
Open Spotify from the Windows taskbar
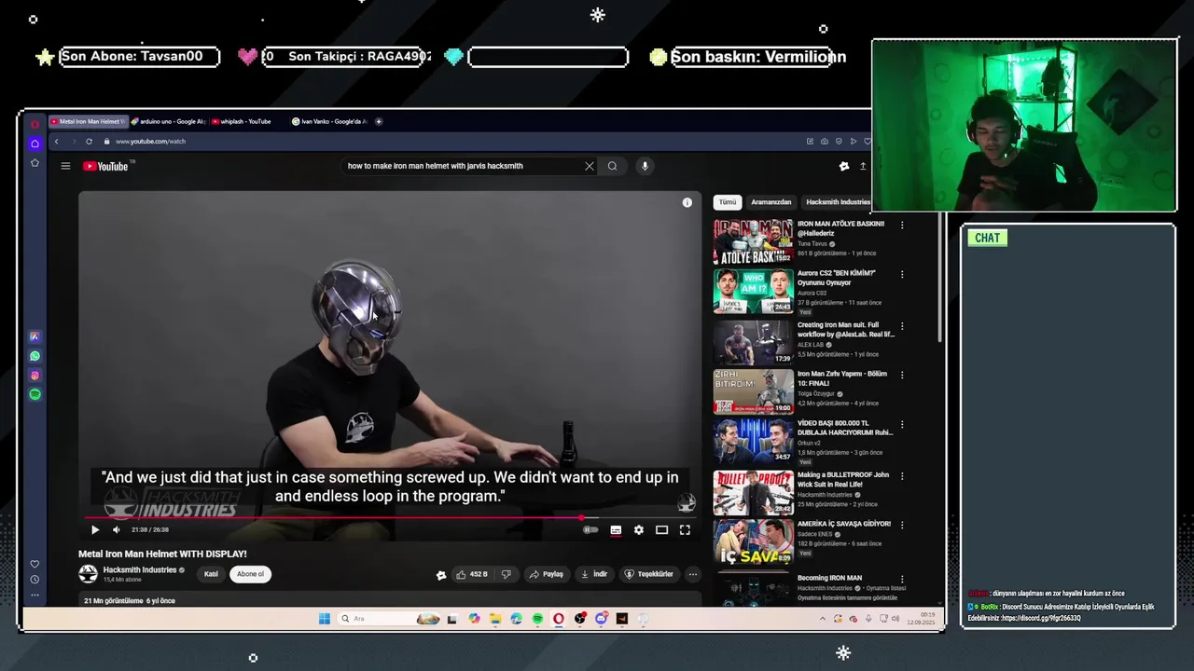[537, 619]
